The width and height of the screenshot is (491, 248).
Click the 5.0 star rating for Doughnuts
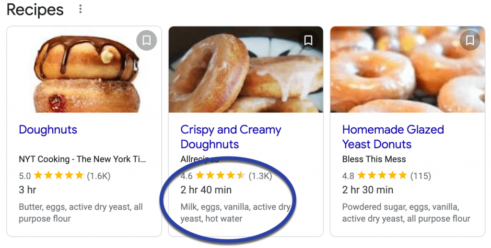click(64, 176)
